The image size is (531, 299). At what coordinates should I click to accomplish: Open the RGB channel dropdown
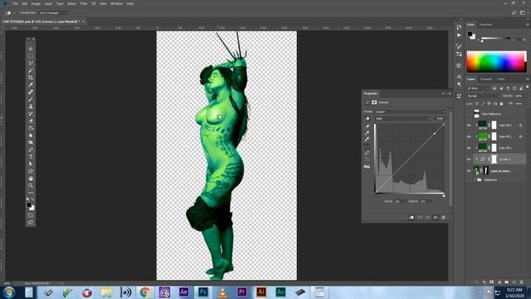pyautogui.click(x=402, y=119)
